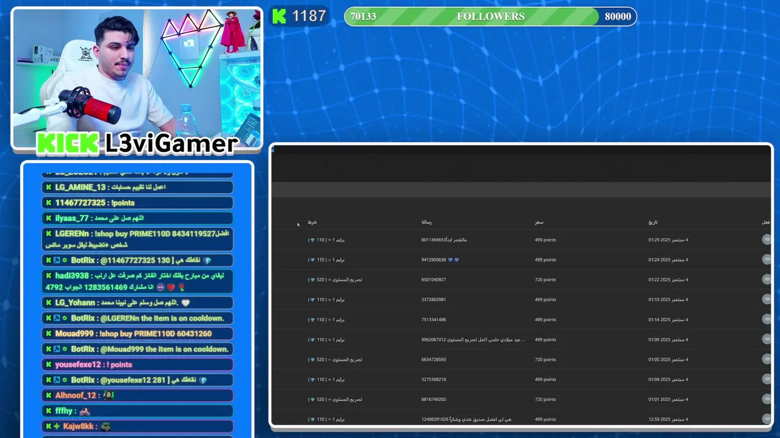
Task: Click Kick badge beside Mouad999 in chat
Action: 49,333
